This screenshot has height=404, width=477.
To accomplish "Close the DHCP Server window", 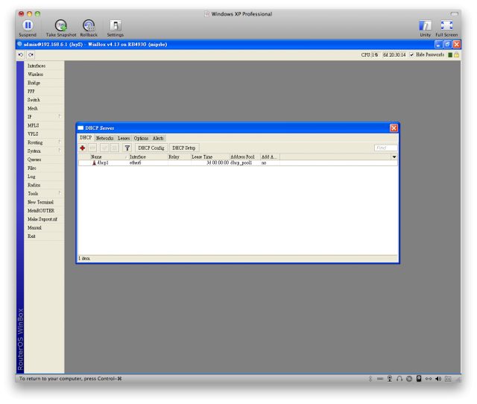I will pyautogui.click(x=394, y=128).
